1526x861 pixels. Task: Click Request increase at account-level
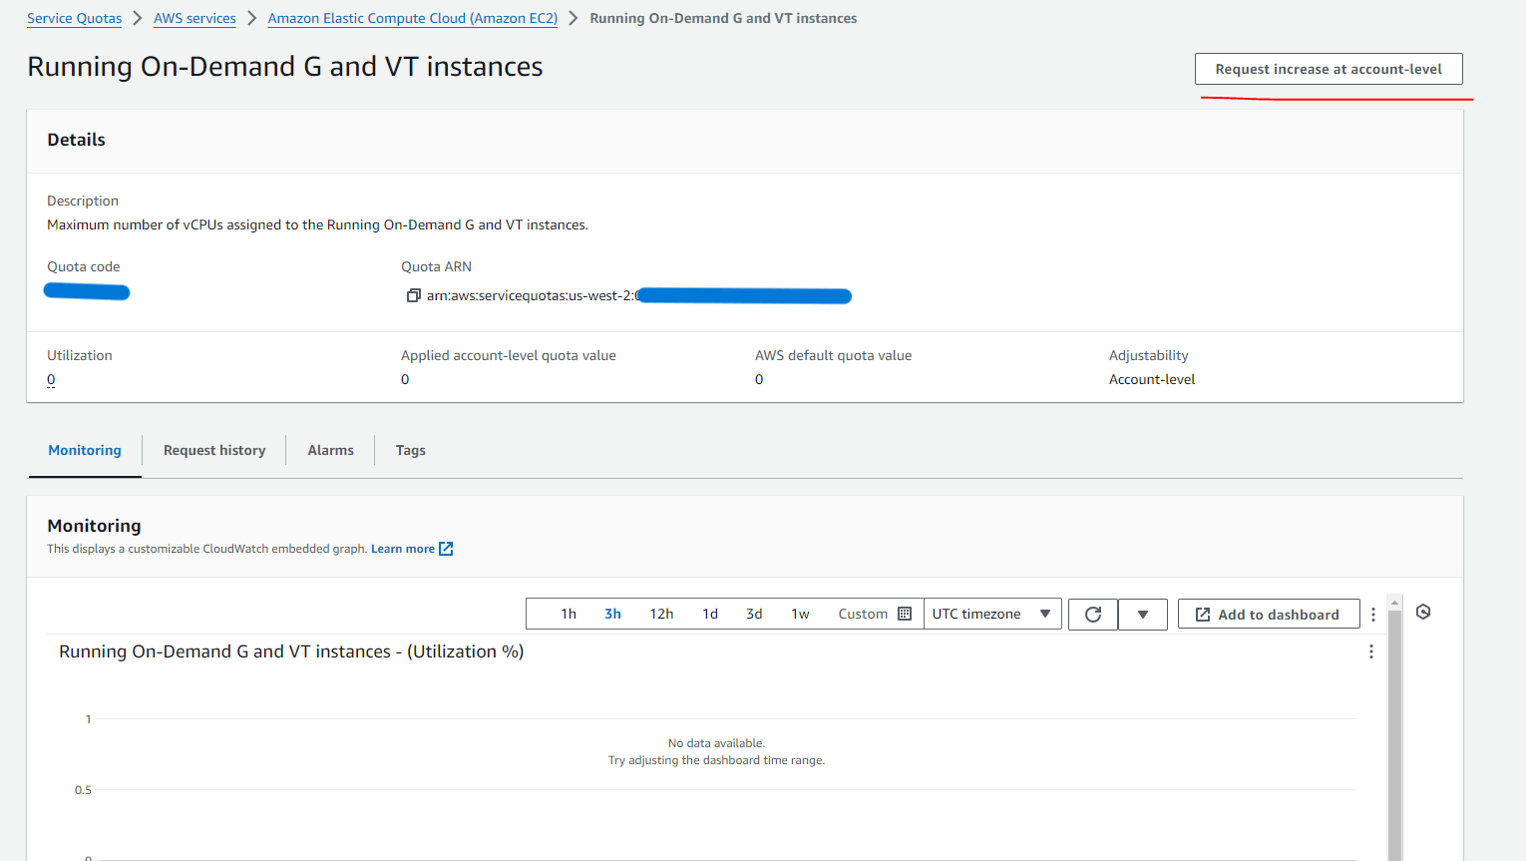tap(1329, 68)
